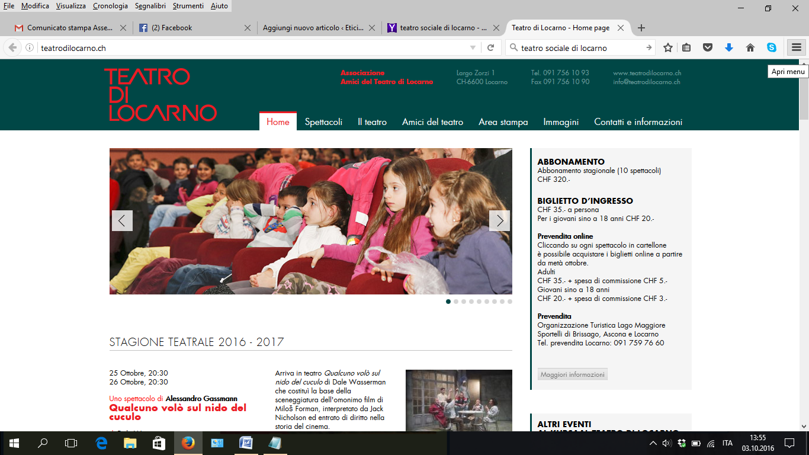Open the notification Action Center icon
This screenshot has width=809, height=455.
coord(789,443)
